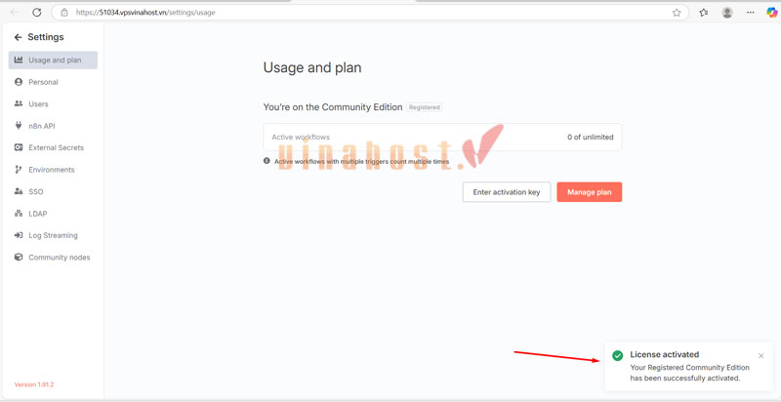Viewport: 781px width, 402px height.
Task: Open Environments settings
Action: click(x=53, y=170)
